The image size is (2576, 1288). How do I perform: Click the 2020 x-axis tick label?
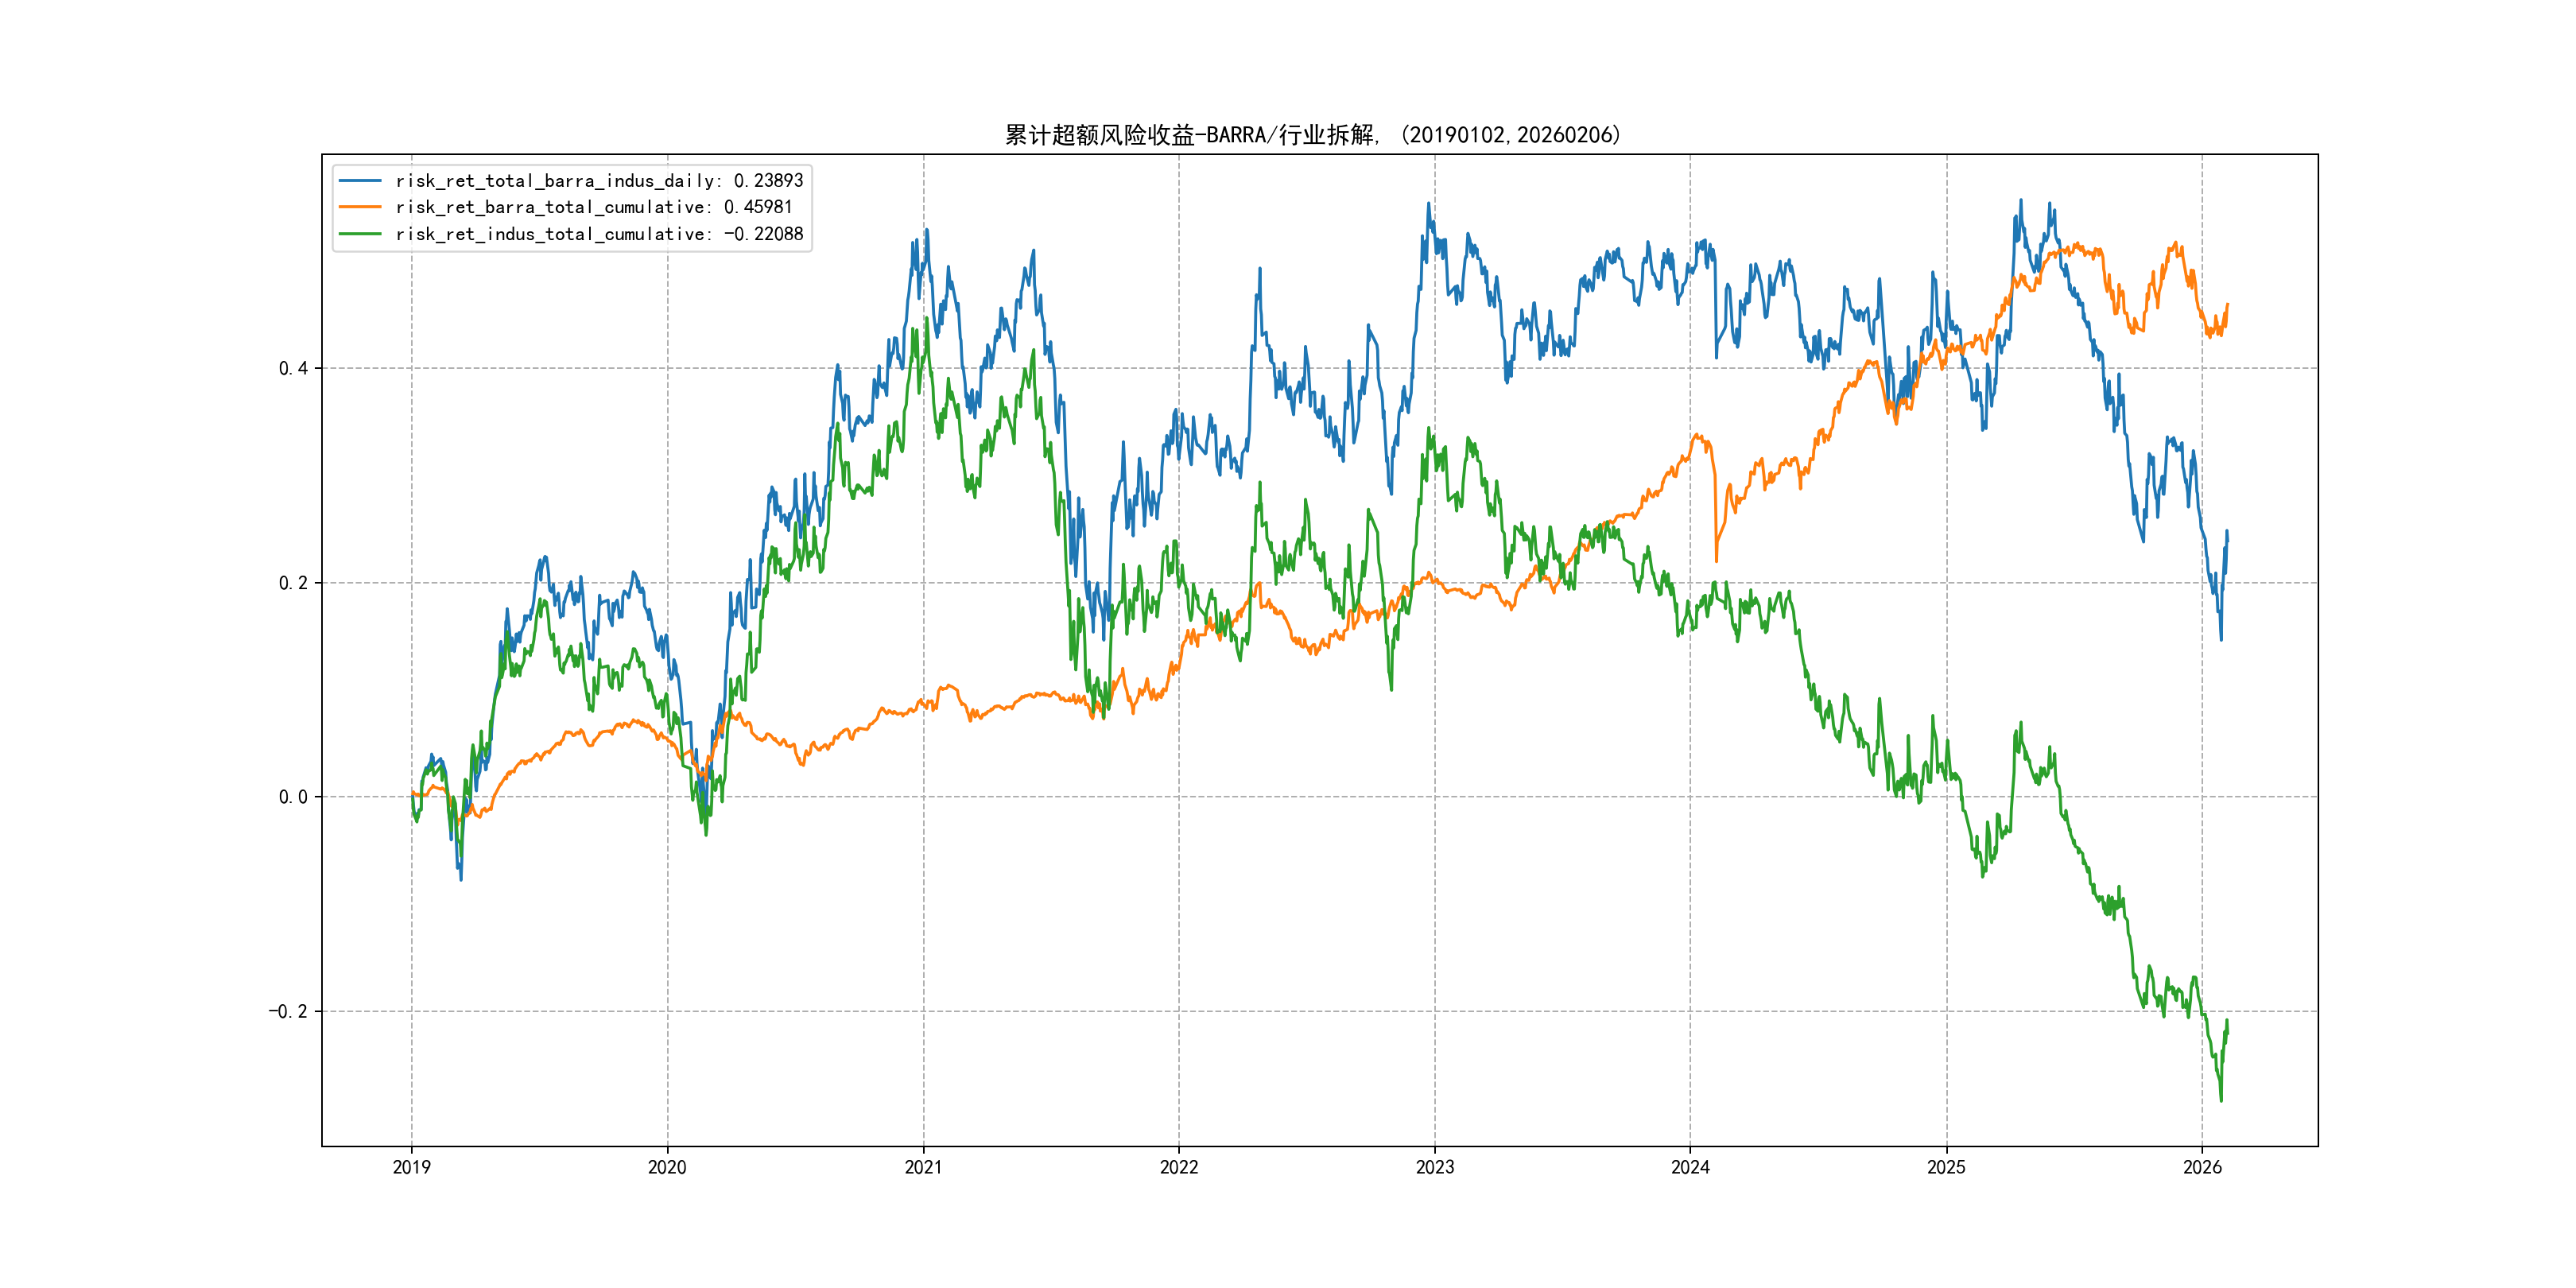(x=667, y=1168)
